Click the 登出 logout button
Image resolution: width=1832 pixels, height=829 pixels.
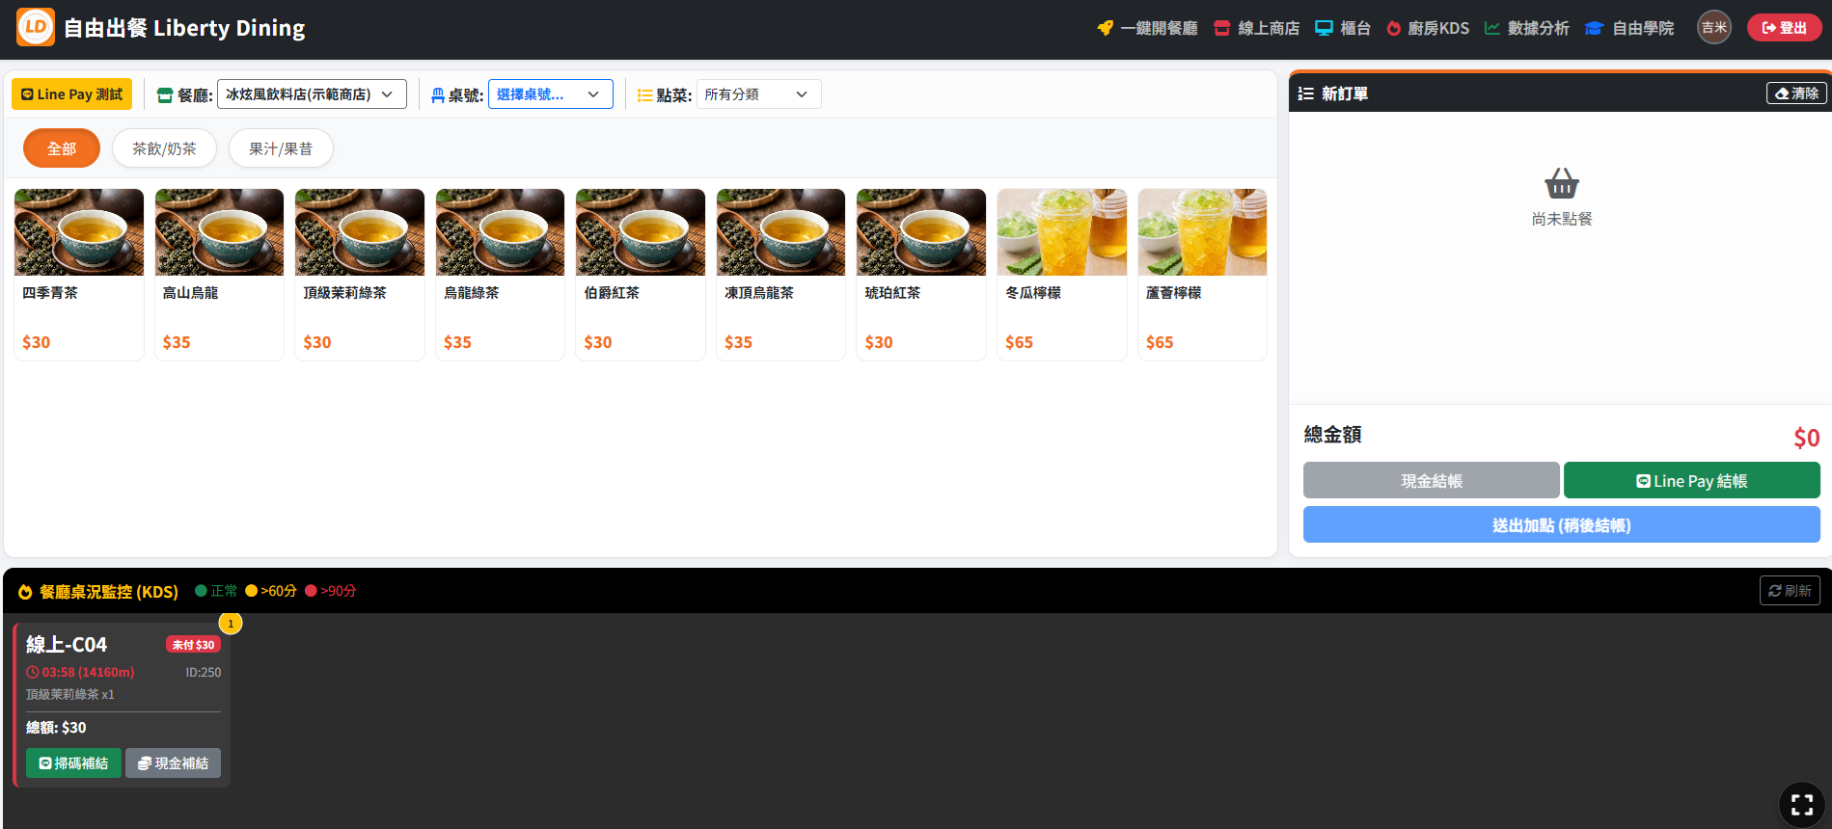coord(1784,27)
